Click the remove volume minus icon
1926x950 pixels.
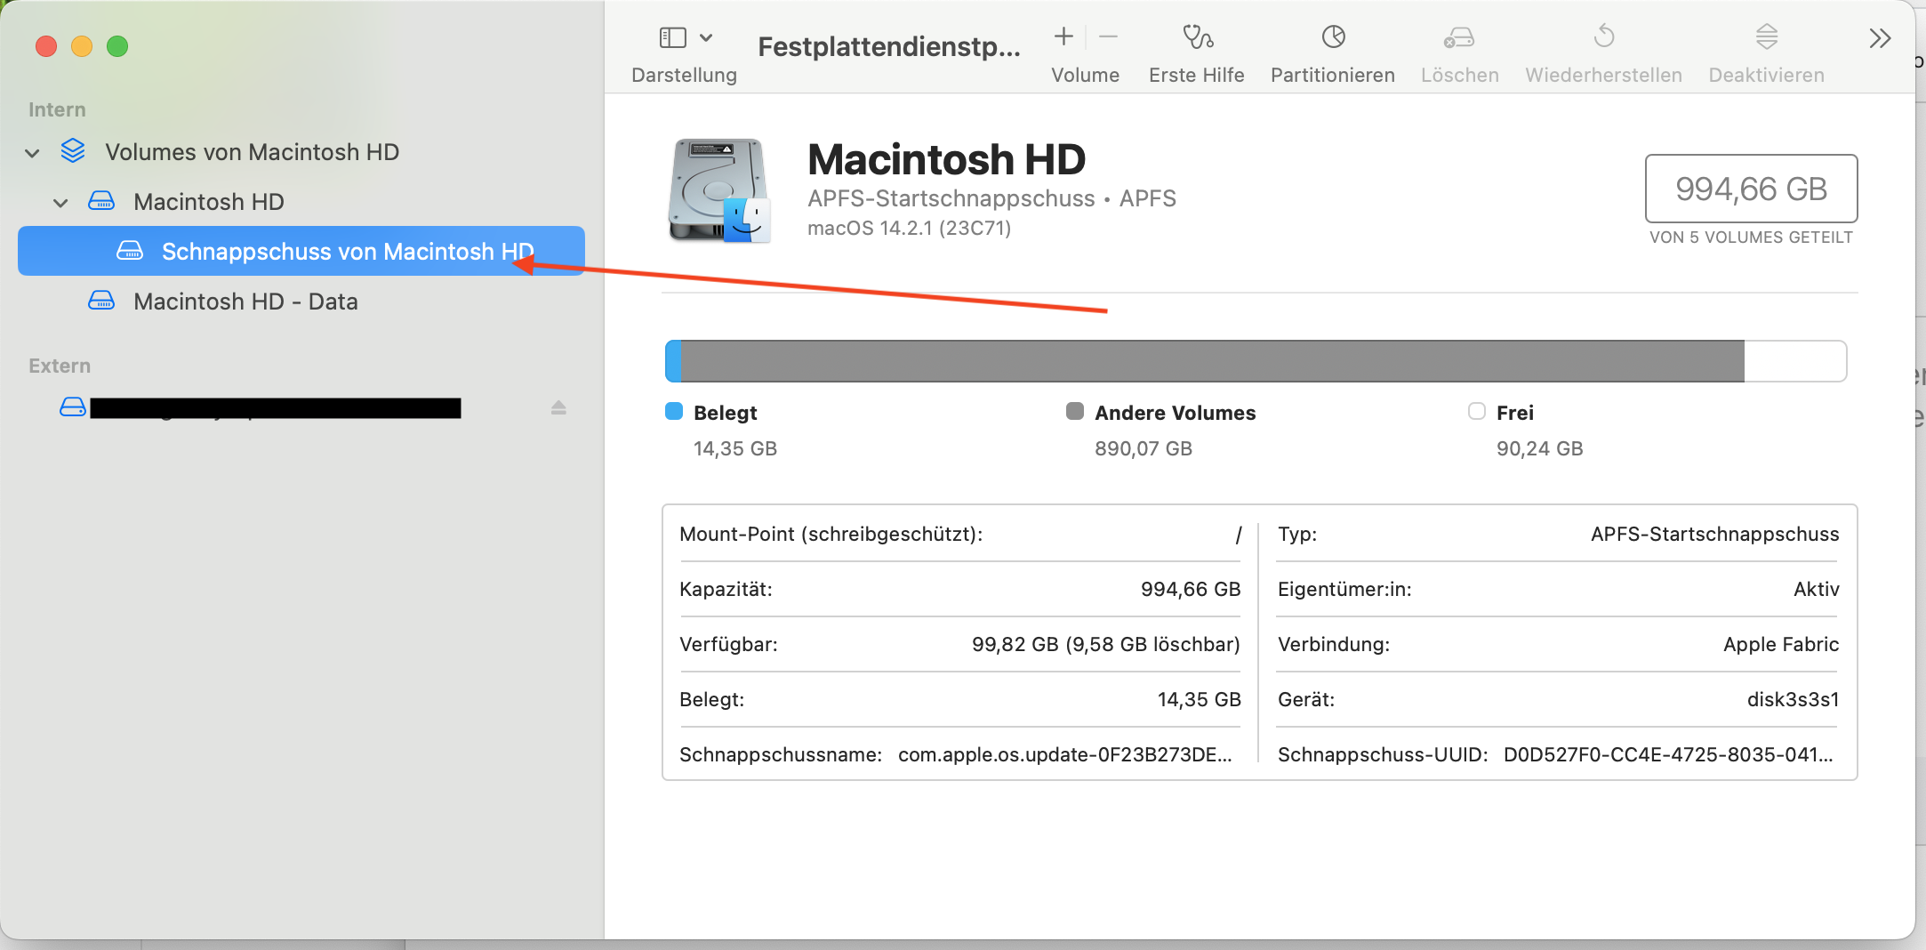point(1108,37)
